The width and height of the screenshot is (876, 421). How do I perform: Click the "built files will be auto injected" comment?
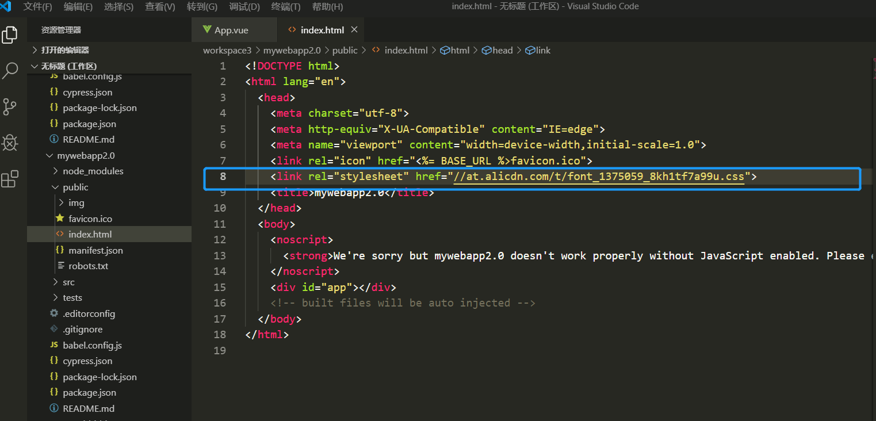[403, 303]
